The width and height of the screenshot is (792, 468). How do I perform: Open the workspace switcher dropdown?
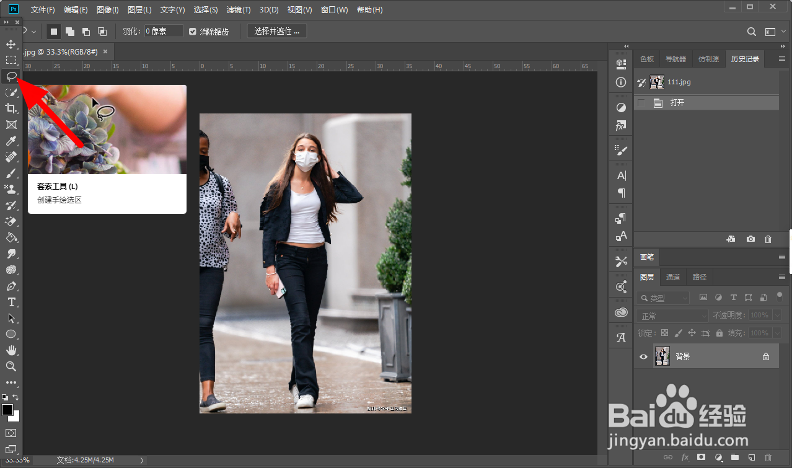770,32
